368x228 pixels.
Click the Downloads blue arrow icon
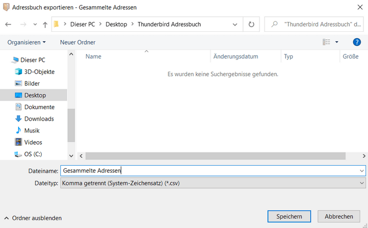point(18,119)
